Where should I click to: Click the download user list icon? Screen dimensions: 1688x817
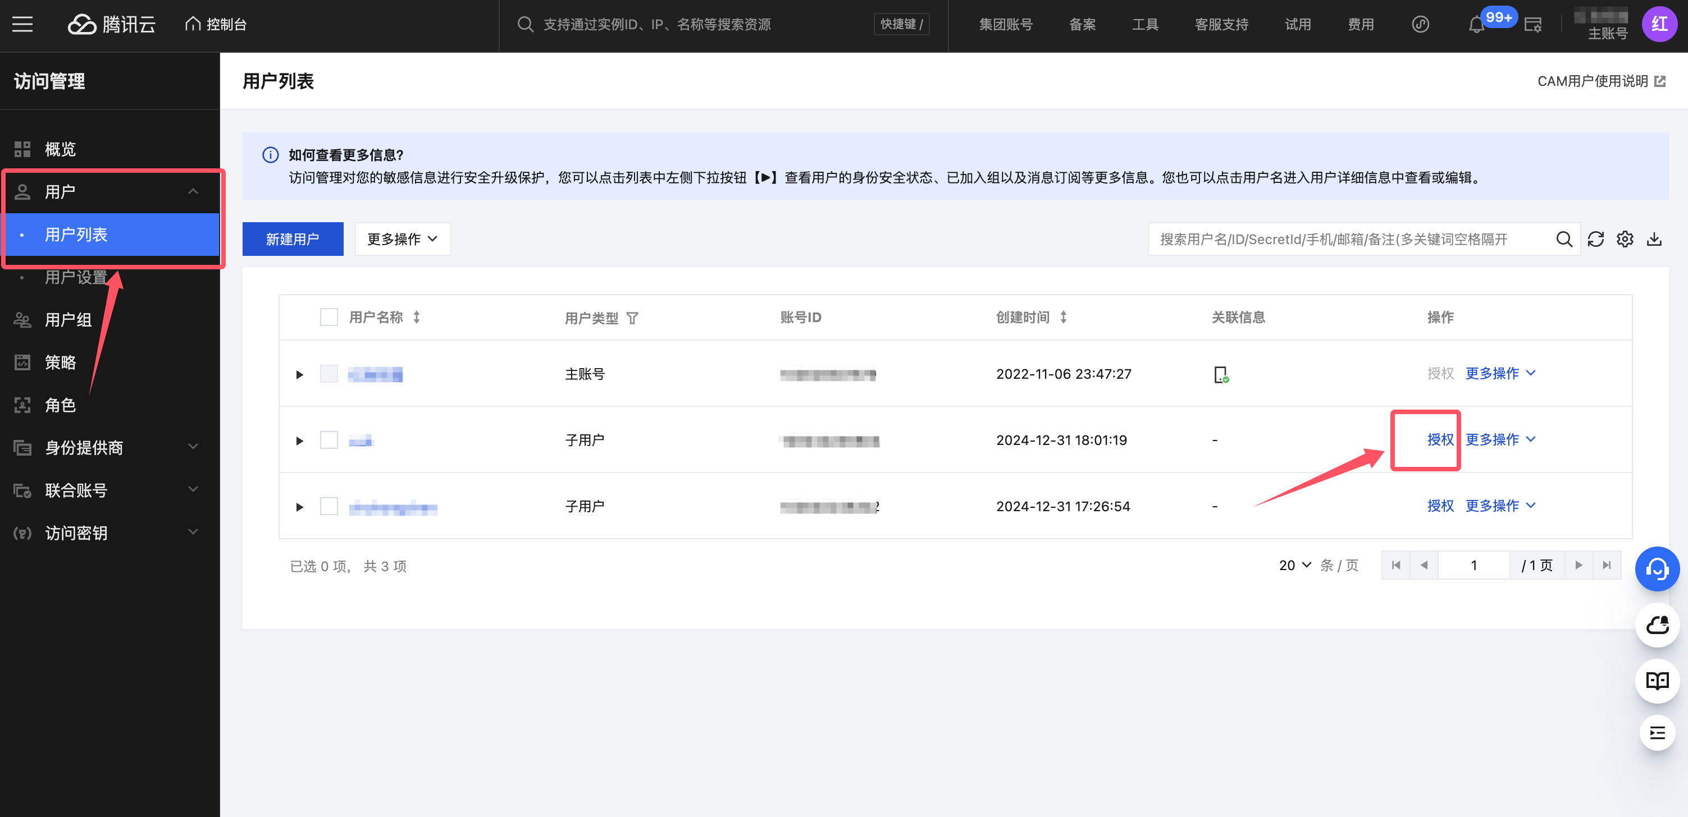(1654, 239)
